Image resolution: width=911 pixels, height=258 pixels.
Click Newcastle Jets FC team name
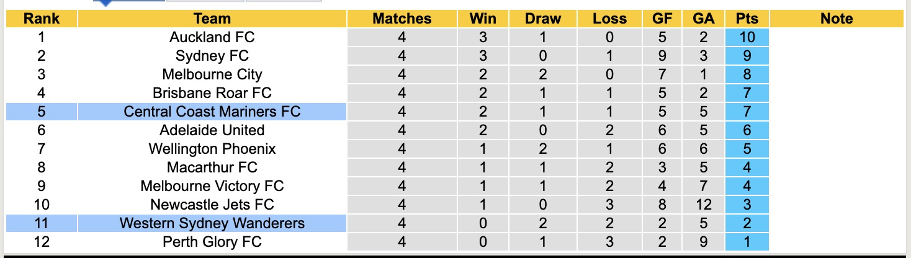212,205
